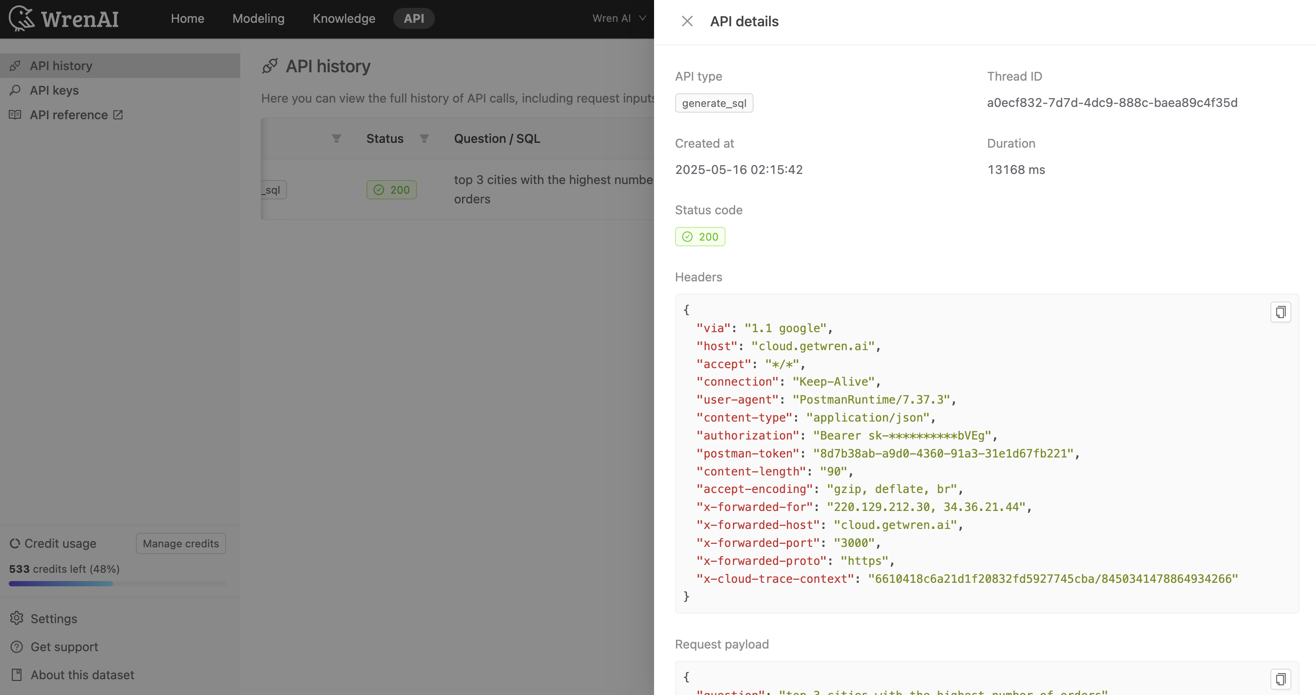Click the 533 credits left text
Screen dimensions: 1316x695
coord(64,569)
